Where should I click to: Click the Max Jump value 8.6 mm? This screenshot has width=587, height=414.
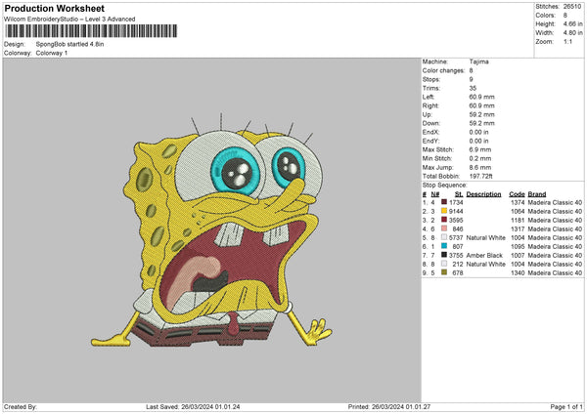pos(480,167)
